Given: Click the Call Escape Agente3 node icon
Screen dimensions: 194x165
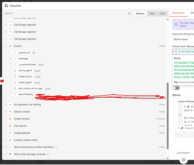Looking at the screenshot, I should point(10,32).
